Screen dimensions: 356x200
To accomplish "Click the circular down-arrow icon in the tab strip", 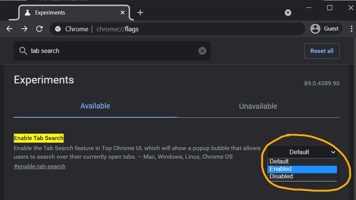I will click(x=288, y=13).
